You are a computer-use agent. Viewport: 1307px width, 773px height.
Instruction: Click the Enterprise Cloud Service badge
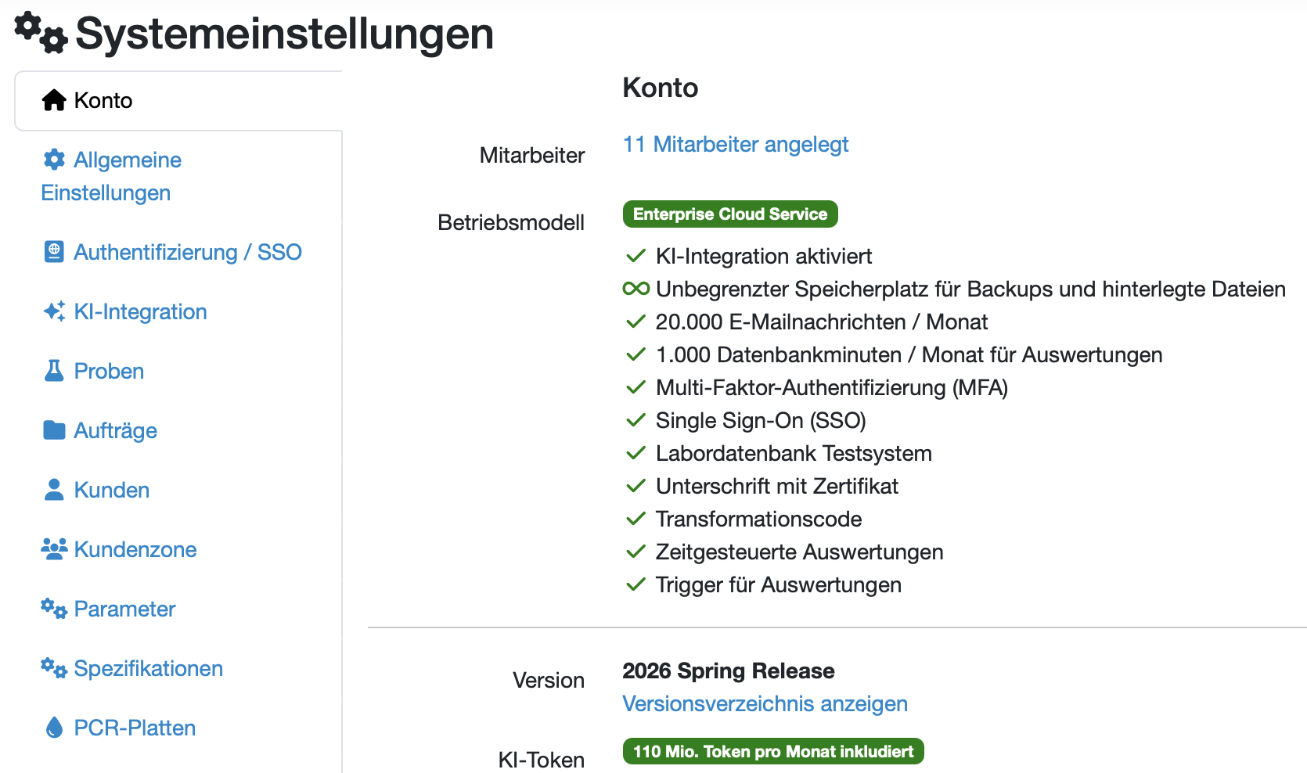pos(729,214)
